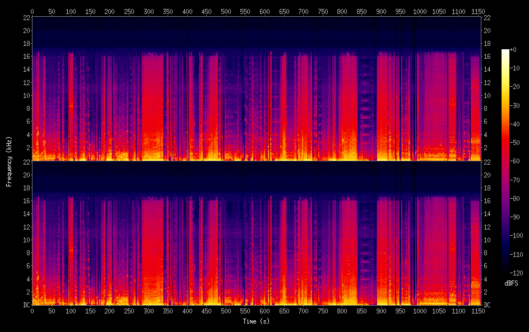This screenshot has width=529, height=332.
Task: Click the 20 kHz label on upper-left frequency axis
Action: coord(25,30)
